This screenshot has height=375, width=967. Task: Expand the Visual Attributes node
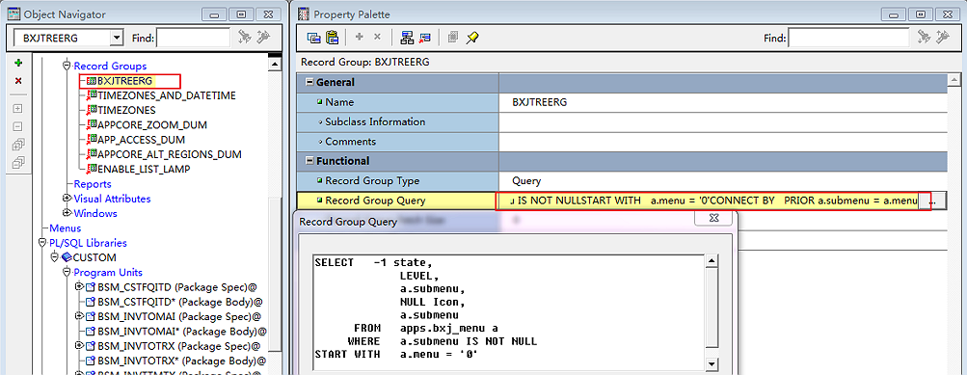coord(67,199)
